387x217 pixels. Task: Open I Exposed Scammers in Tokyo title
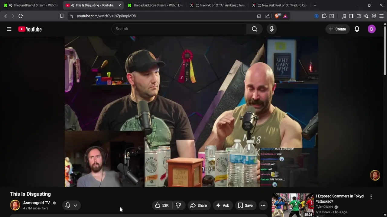click(x=340, y=199)
